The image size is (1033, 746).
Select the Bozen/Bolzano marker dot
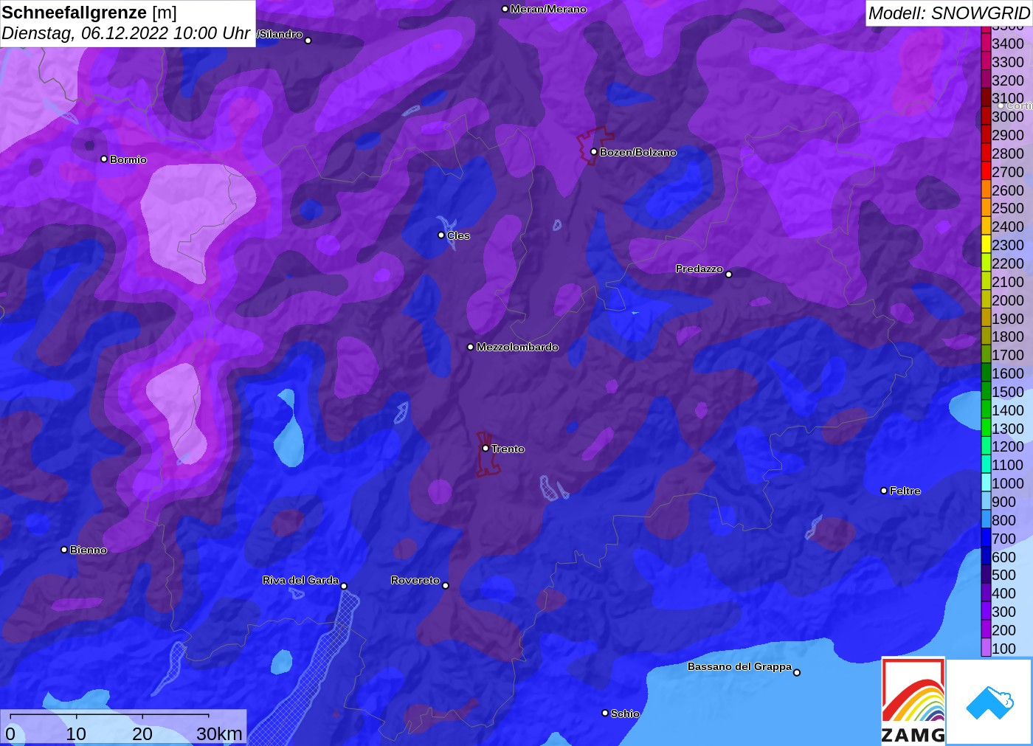pos(594,152)
